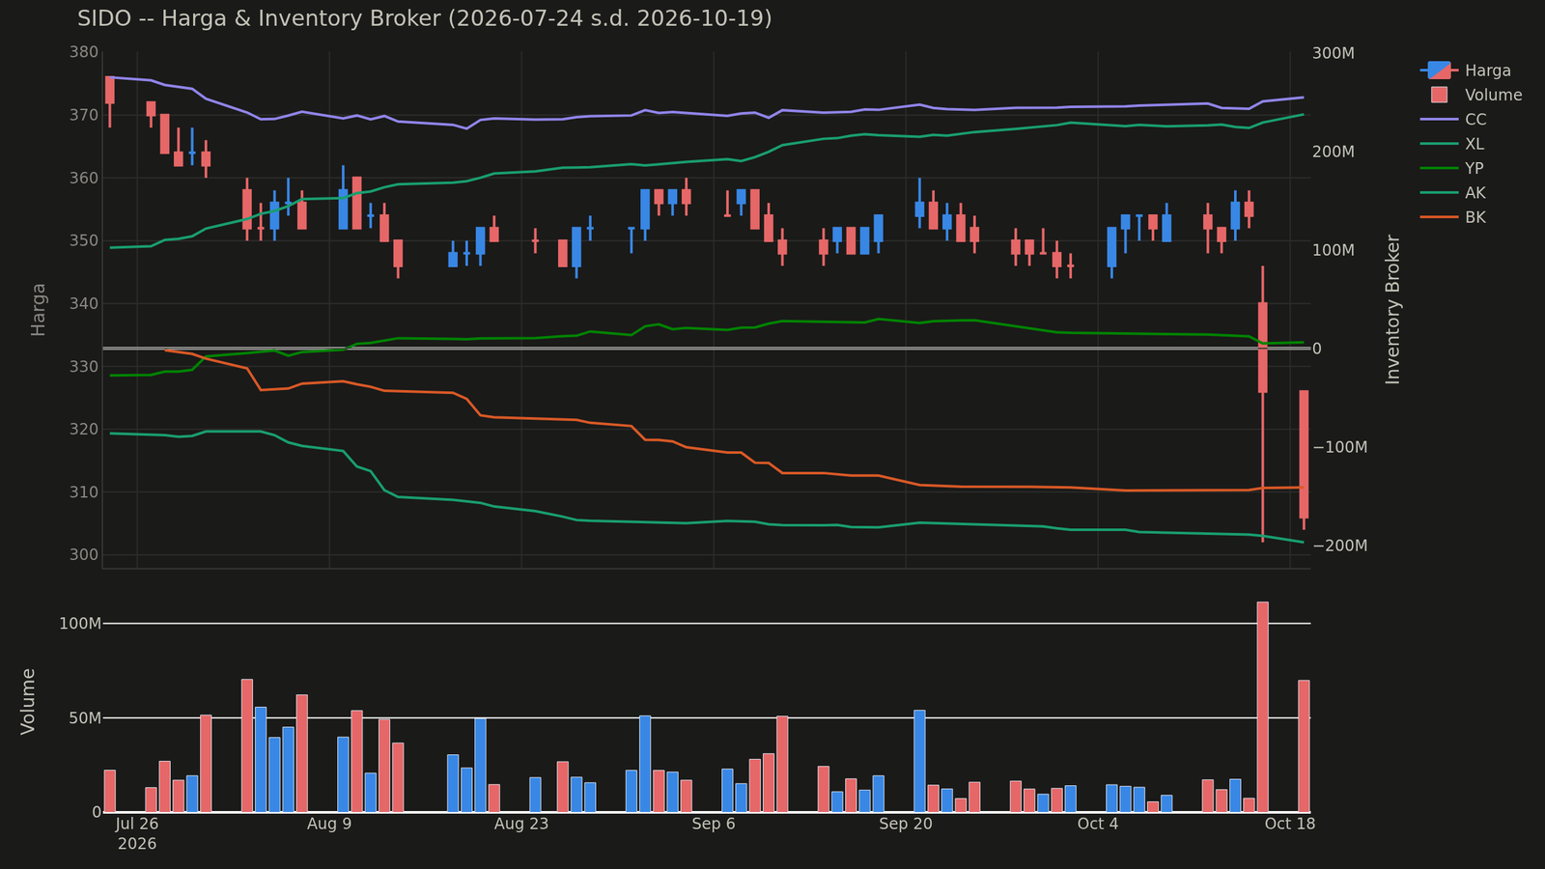Click the "Sep 6" date tick label

pyautogui.click(x=714, y=824)
